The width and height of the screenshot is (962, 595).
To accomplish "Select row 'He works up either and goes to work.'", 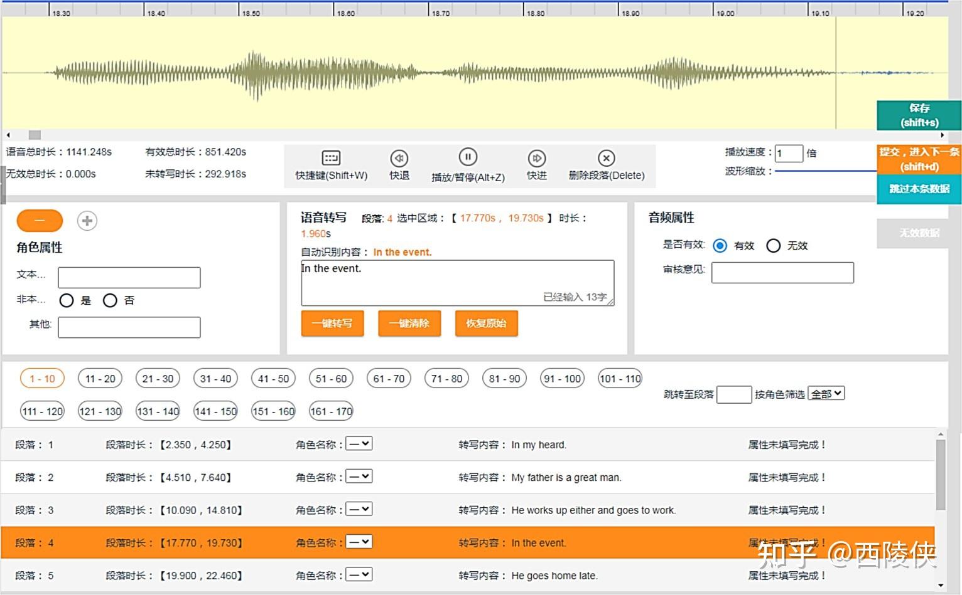I will 468,510.
